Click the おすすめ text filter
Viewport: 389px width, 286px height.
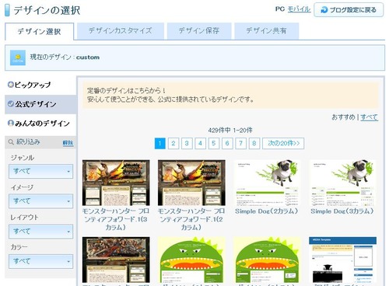click(x=343, y=117)
